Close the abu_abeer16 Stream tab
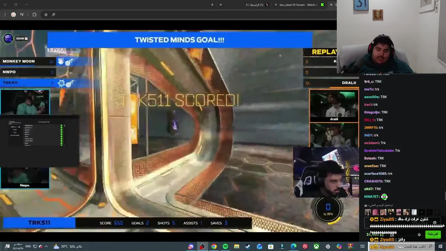Image resolution: width=446 pixels, height=251 pixels. 276,5
